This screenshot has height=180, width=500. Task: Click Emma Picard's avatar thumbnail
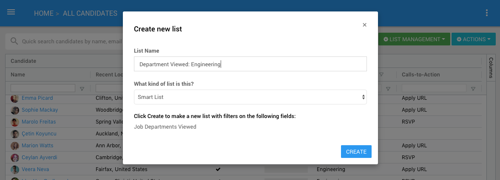click(15, 98)
